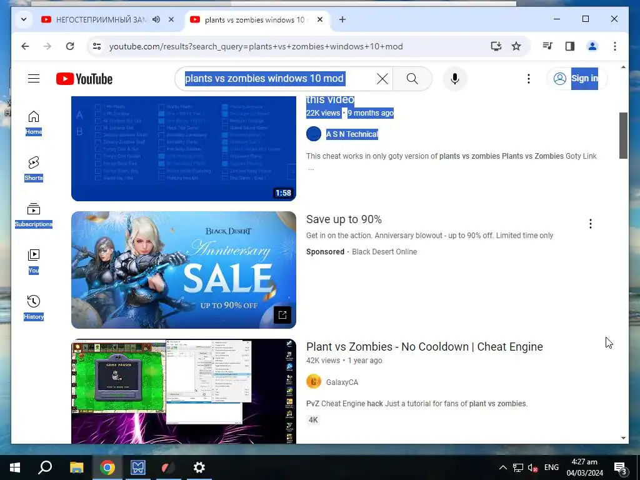Install app icon in address bar
Image resolution: width=640 pixels, height=480 pixels.
[x=496, y=46]
